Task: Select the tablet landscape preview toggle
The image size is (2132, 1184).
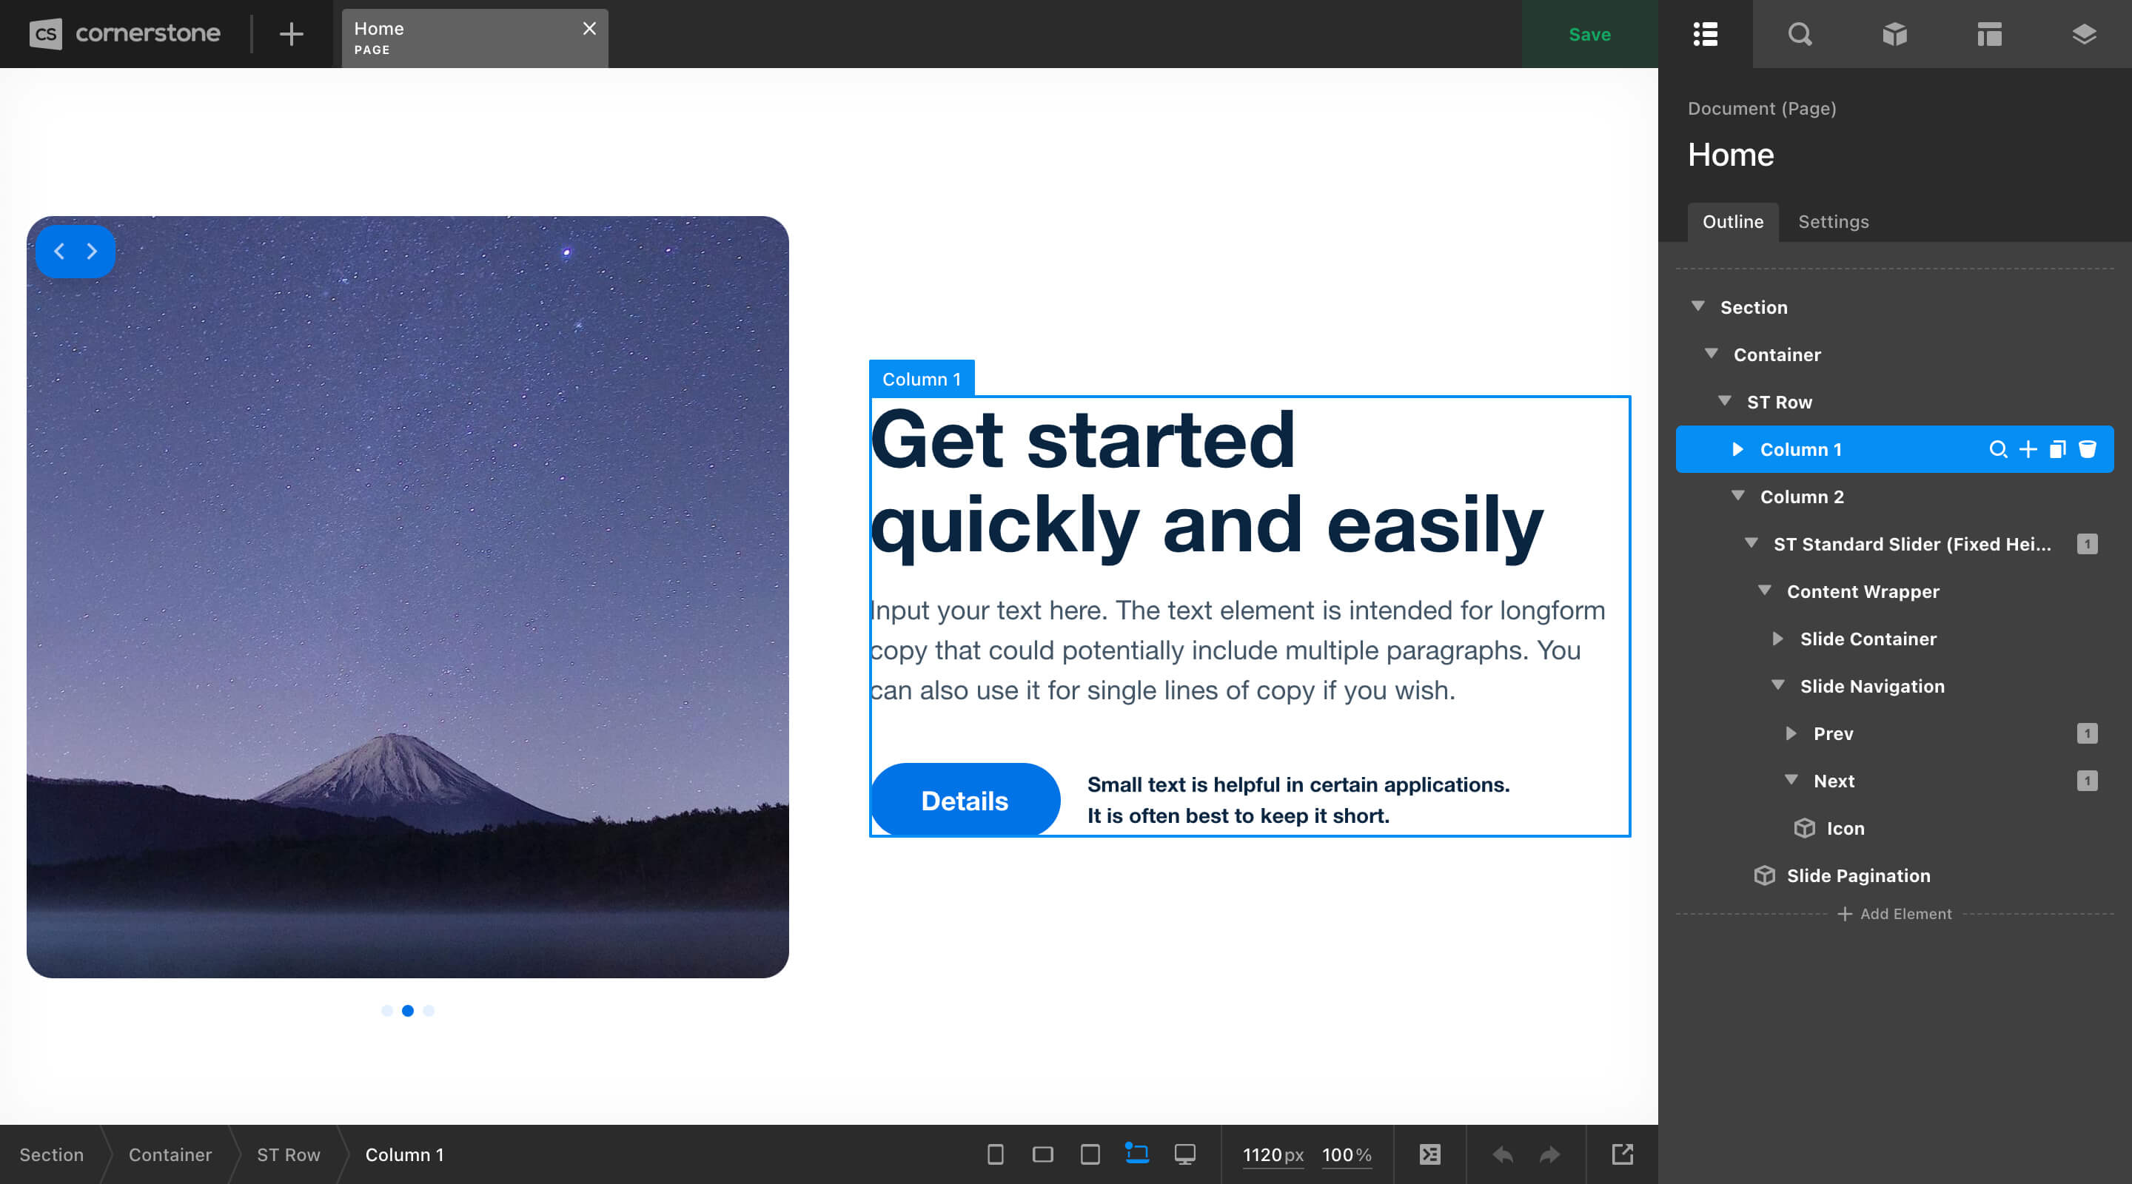Action: coord(1044,1155)
